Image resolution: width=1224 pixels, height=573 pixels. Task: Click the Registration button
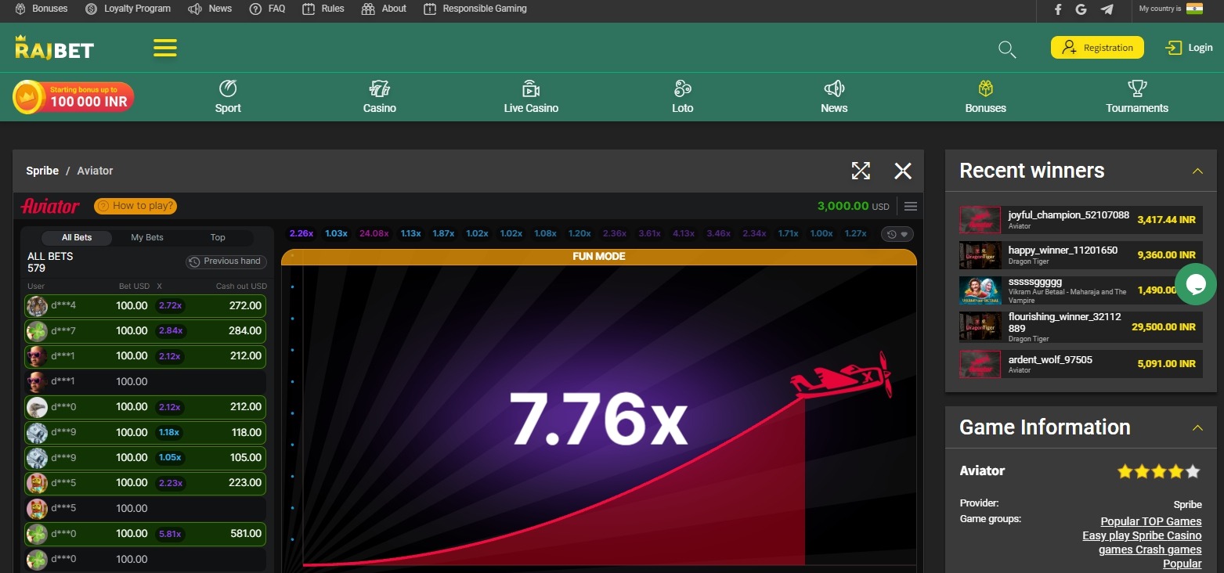click(x=1097, y=48)
